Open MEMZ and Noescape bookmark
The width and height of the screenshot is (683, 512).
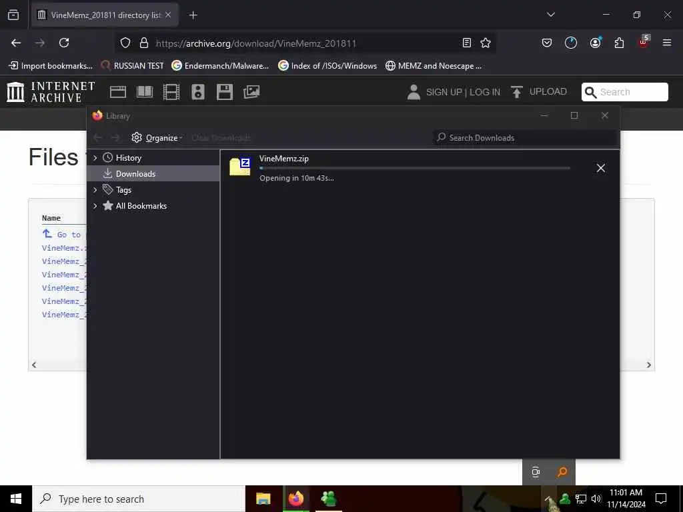pyautogui.click(x=434, y=66)
